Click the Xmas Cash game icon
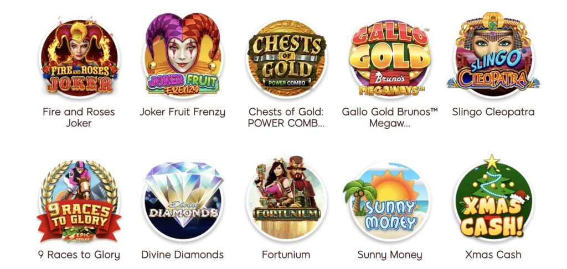The height and width of the screenshot is (269, 567). [493, 198]
